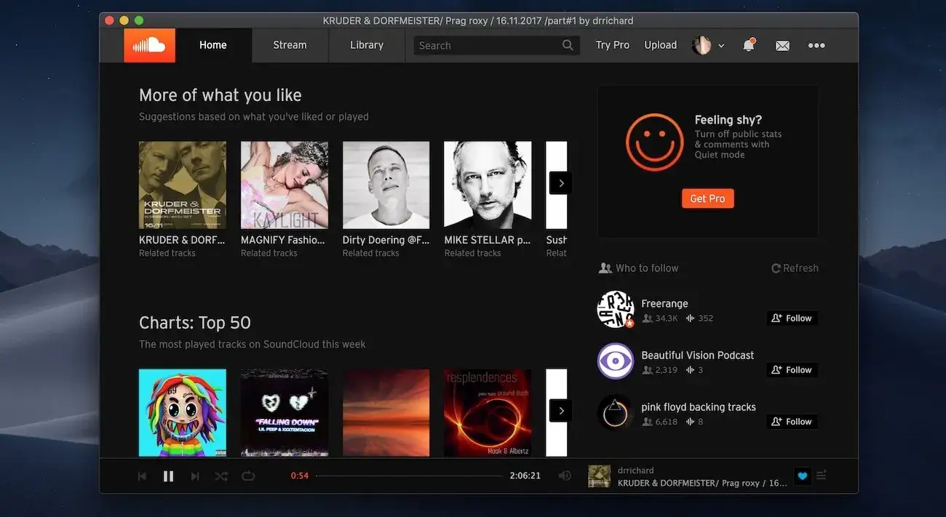The width and height of the screenshot is (946, 517).
Task: Switch to the Library tab
Action: click(366, 45)
